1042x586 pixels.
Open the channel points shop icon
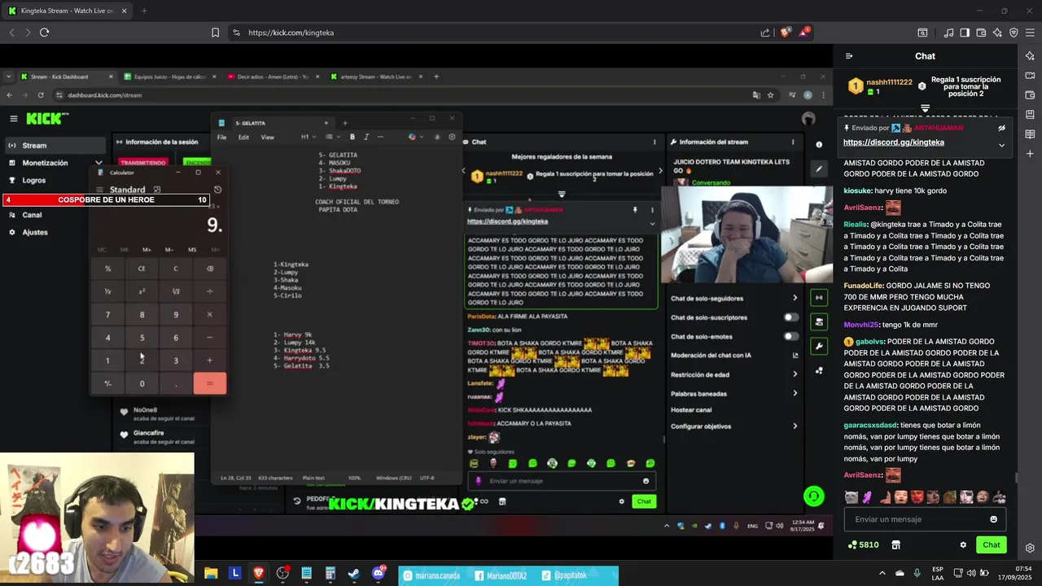tap(895, 544)
